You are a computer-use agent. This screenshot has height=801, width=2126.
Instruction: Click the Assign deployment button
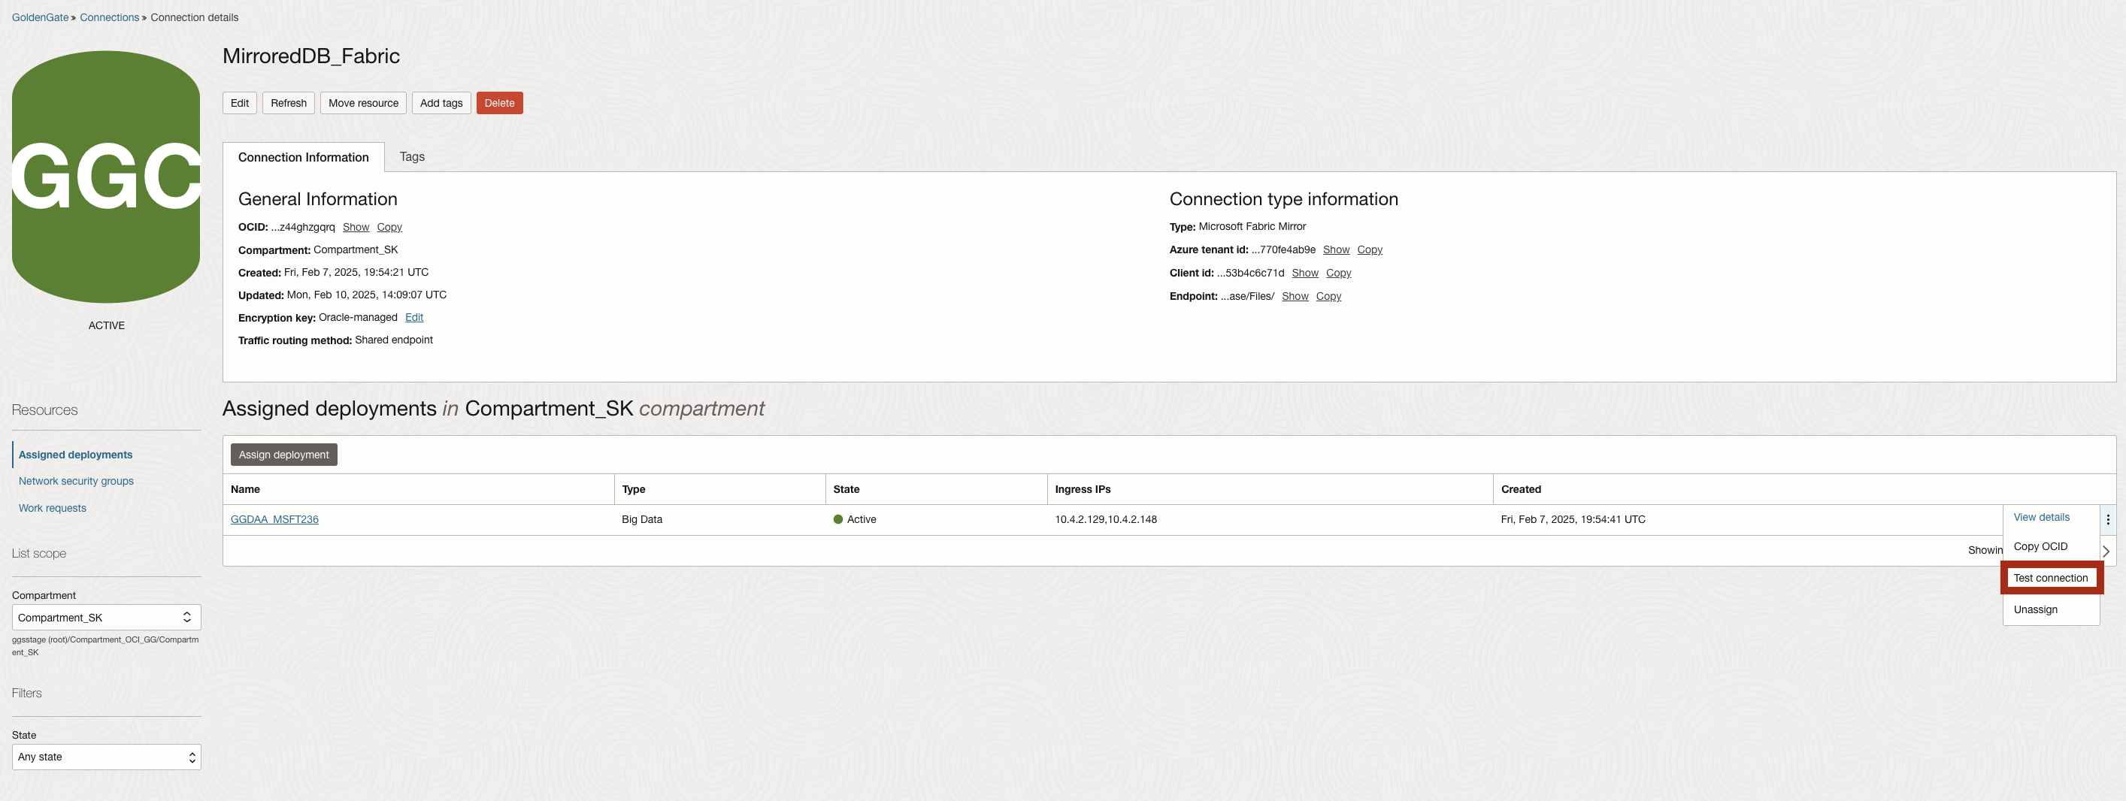pyautogui.click(x=283, y=455)
